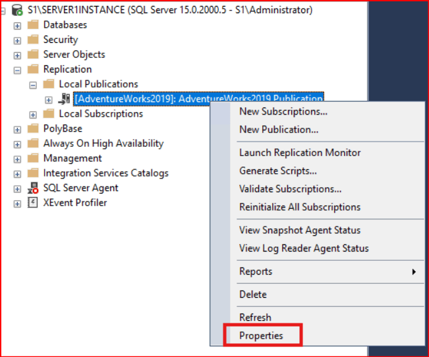Image resolution: width=429 pixels, height=357 pixels.
Task: Click the SQL Server Agent icon
Action: tap(33, 188)
